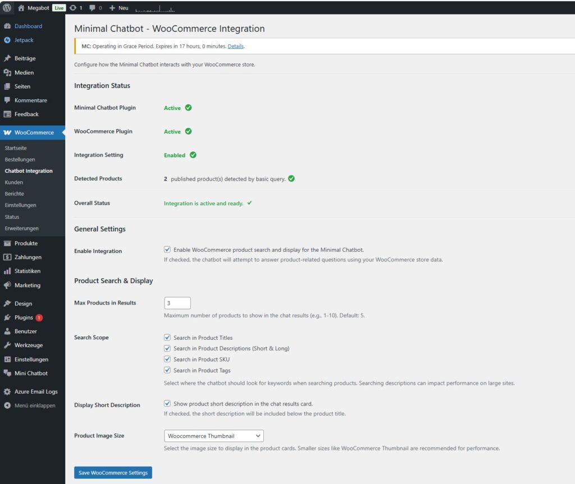575x484 pixels.
Task: Click the "Integration Status" heading
Action: (102, 85)
